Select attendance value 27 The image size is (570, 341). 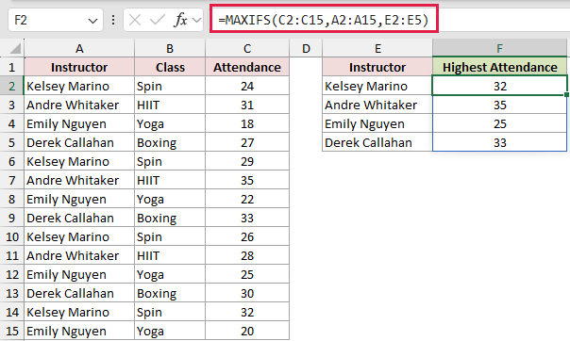[x=247, y=142]
